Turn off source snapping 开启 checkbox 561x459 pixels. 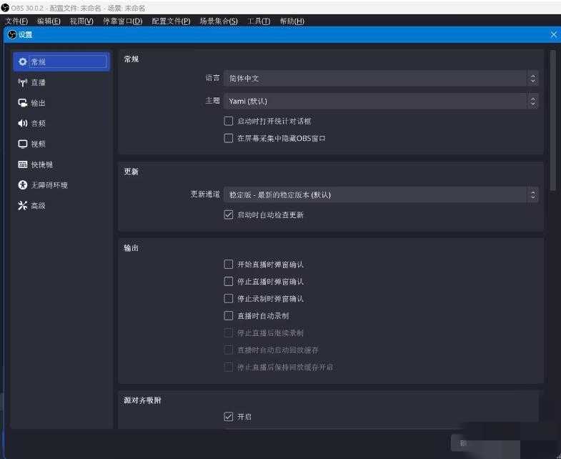tap(229, 416)
